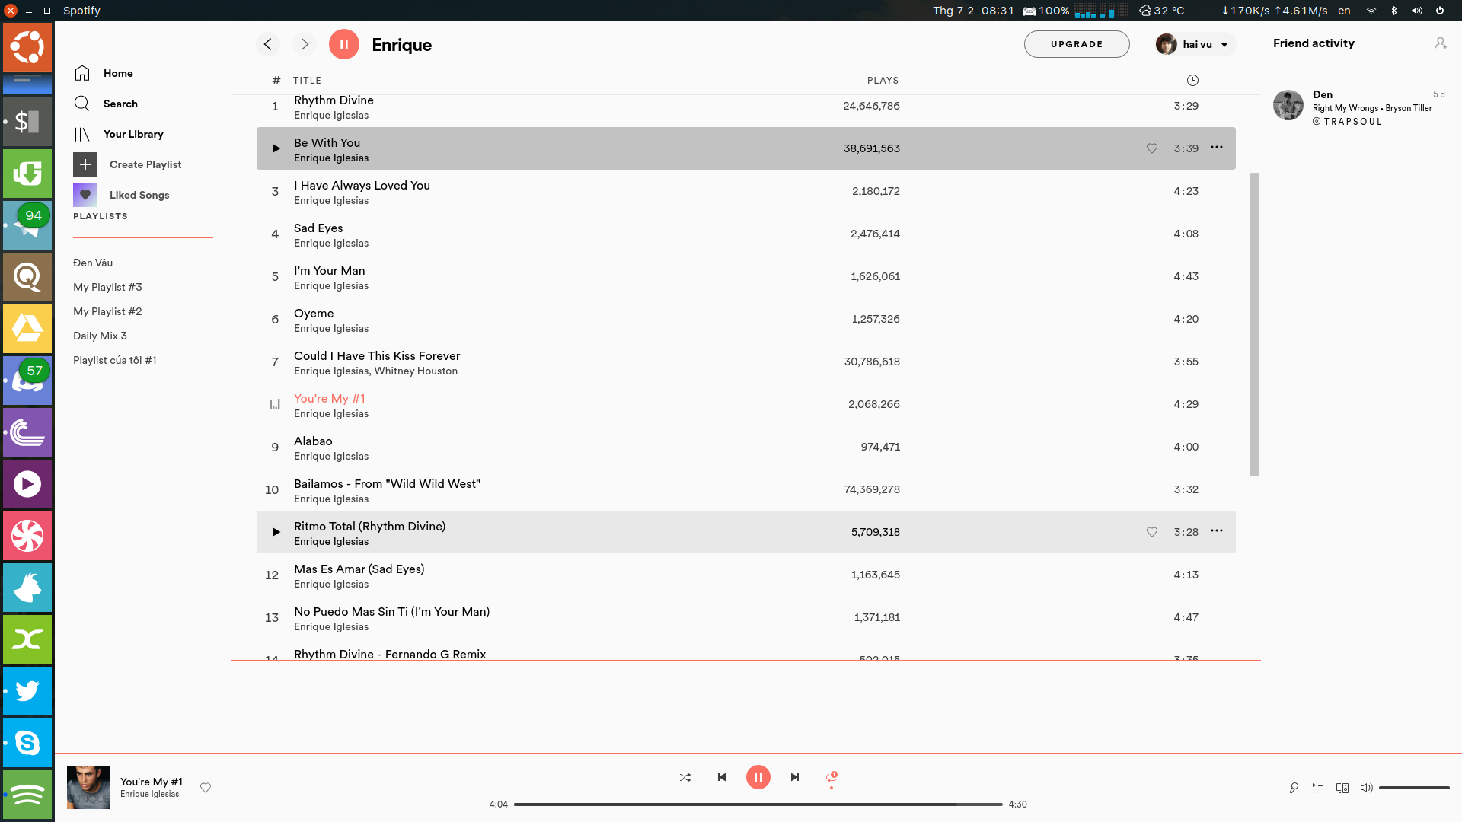This screenshot has height=822, width=1462.
Task: Open My Playlist #3
Action: [107, 287]
